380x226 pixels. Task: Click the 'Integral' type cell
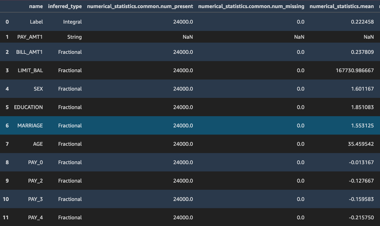point(72,22)
